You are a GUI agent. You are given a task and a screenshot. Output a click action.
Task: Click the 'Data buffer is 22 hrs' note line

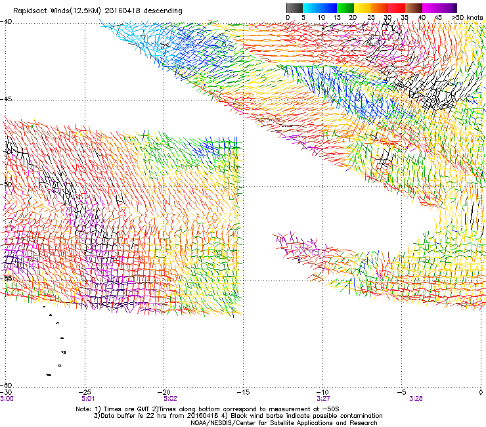coord(238,416)
